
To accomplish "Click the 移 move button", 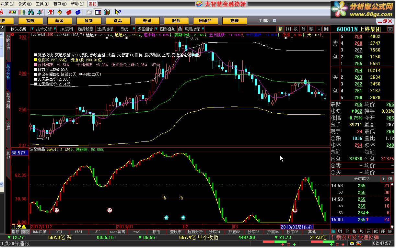I will coord(311,29).
